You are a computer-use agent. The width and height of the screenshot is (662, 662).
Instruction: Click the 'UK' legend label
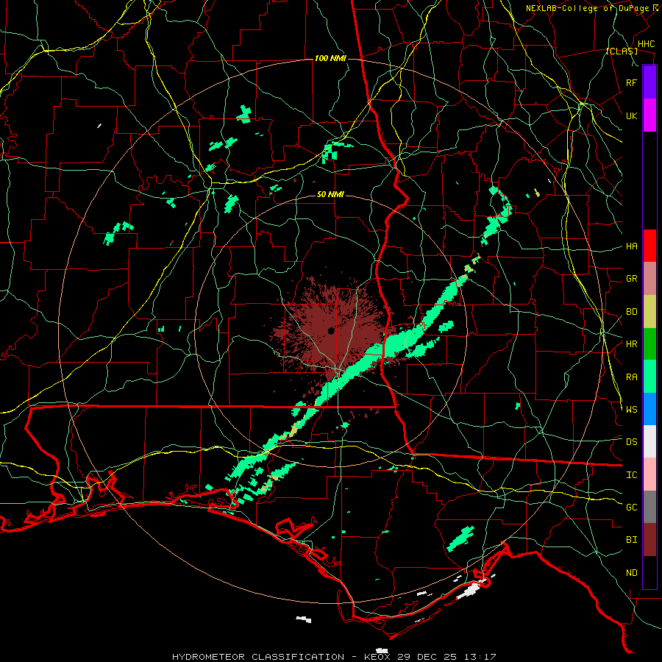point(631,115)
